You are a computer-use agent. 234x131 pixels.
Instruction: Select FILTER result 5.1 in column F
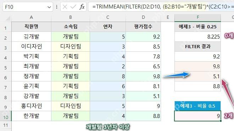coord(198,76)
